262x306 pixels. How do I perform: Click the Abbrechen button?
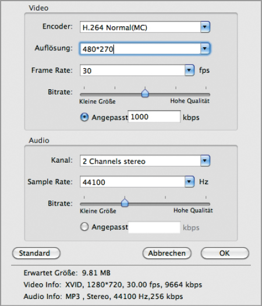click(167, 253)
